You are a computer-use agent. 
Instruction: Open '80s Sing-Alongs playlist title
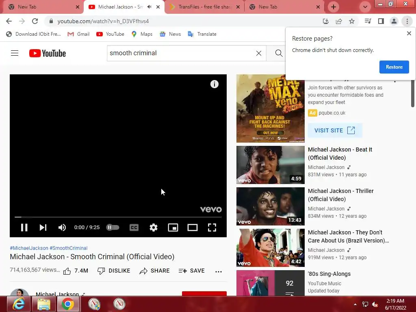(x=329, y=274)
